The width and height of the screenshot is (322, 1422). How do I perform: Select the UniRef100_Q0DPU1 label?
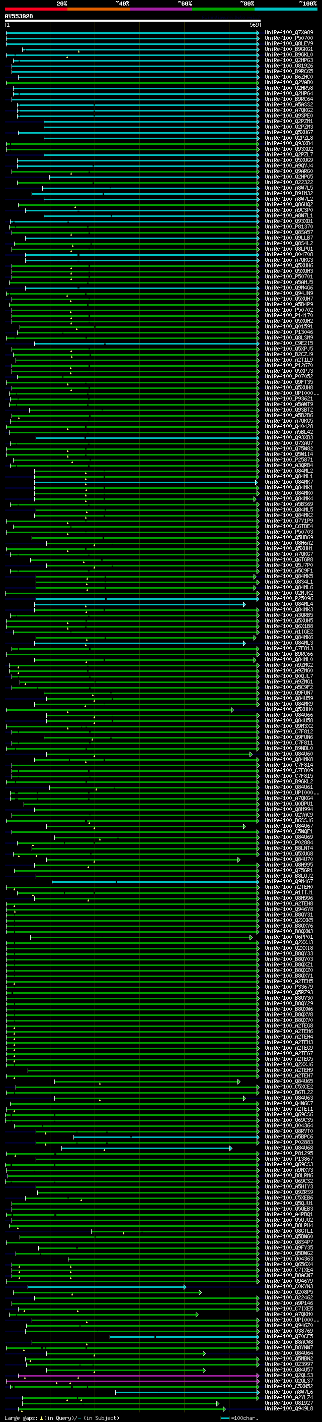(x=289, y=804)
